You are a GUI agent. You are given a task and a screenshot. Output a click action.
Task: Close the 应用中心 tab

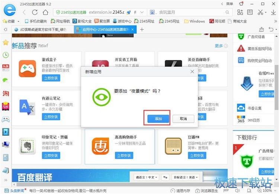[x=132, y=29]
